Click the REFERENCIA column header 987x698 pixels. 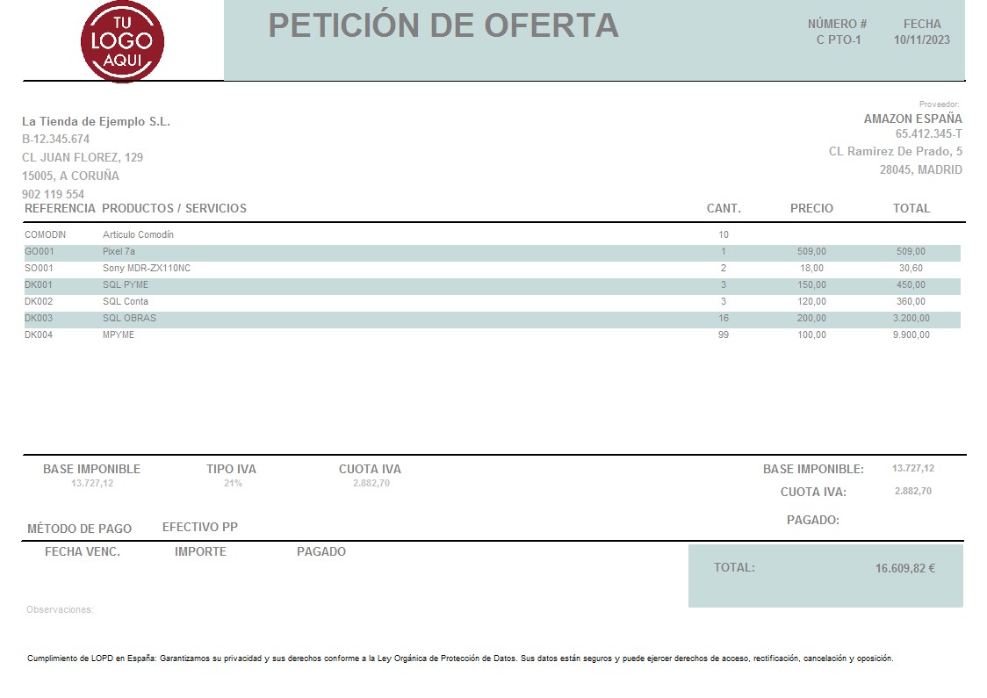click(60, 208)
